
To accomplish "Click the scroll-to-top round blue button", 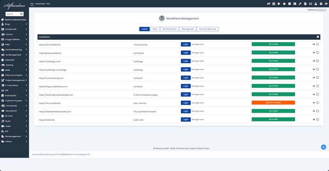I will 323,147.
